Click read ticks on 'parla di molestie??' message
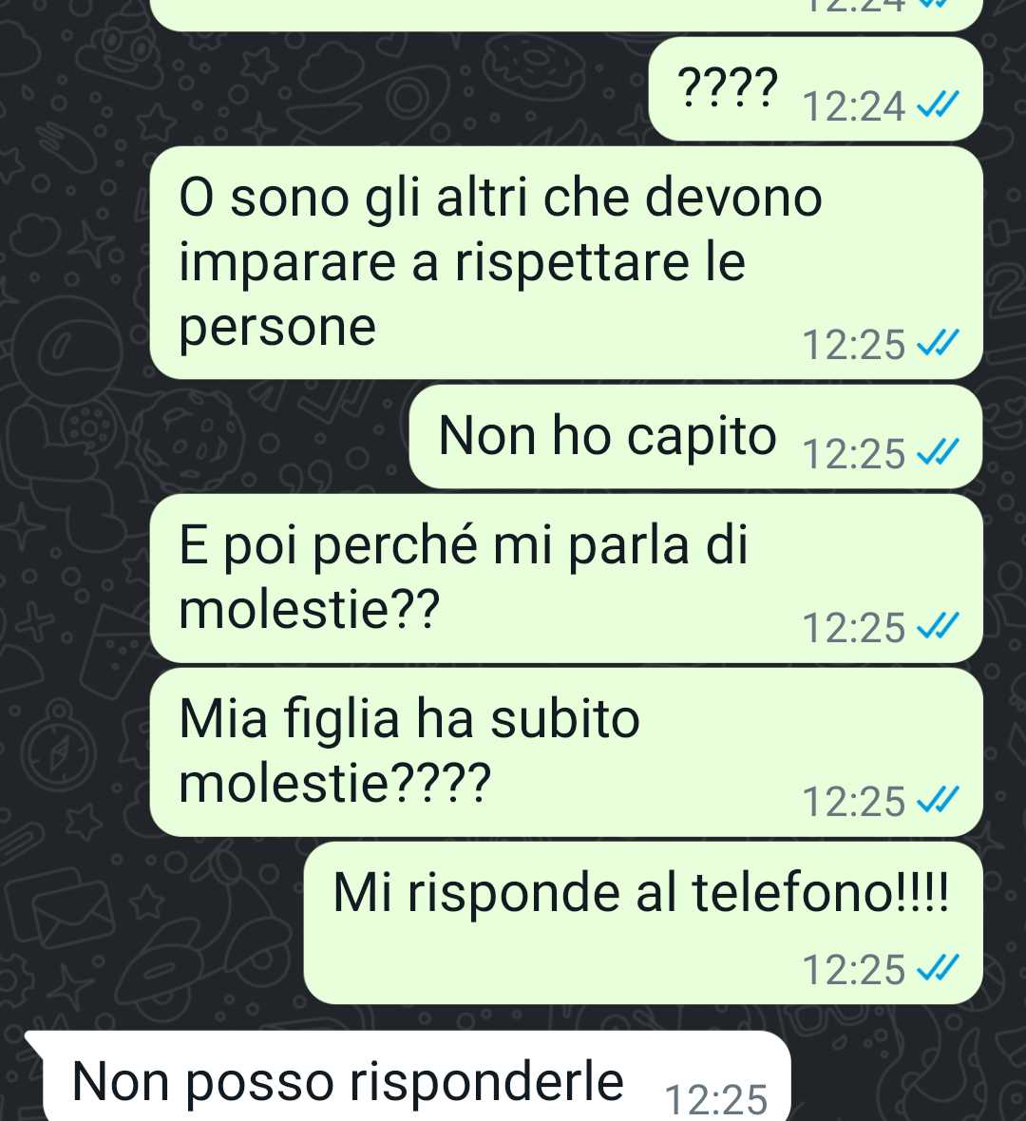This screenshot has width=1026, height=1121. (938, 628)
